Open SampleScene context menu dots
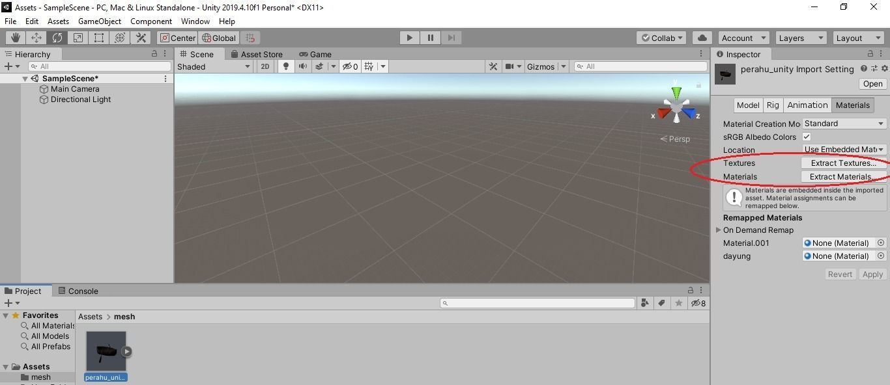The width and height of the screenshot is (890, 385). coord(165,79)
